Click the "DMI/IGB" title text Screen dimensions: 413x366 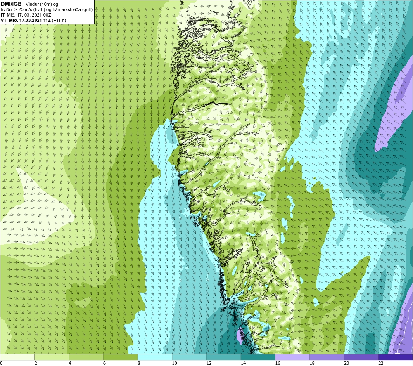point(11,4)
